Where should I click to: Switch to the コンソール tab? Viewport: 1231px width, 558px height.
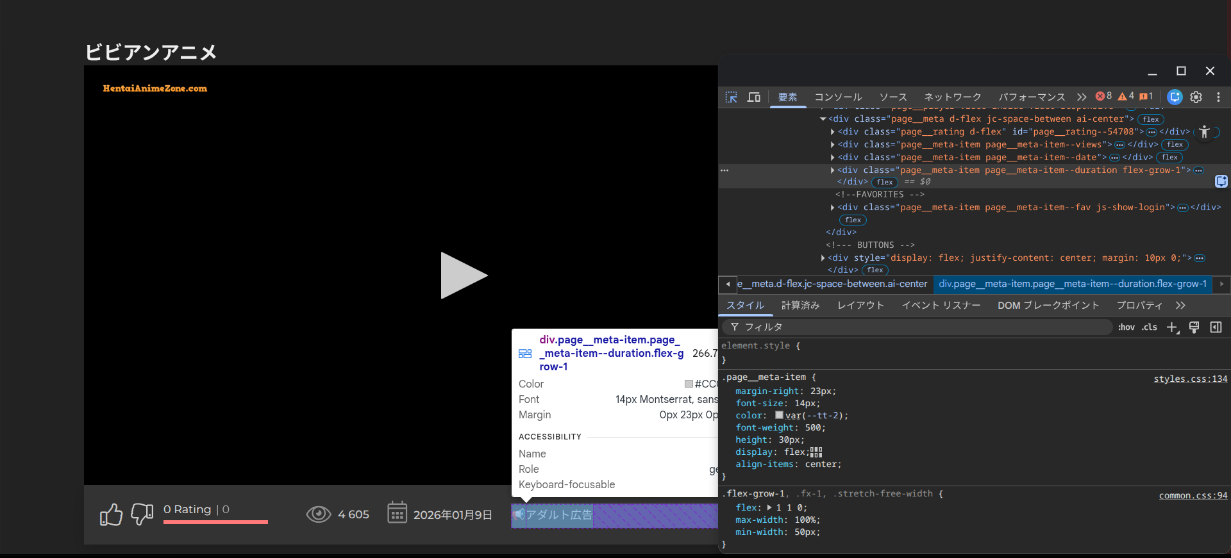coord(838,97)
